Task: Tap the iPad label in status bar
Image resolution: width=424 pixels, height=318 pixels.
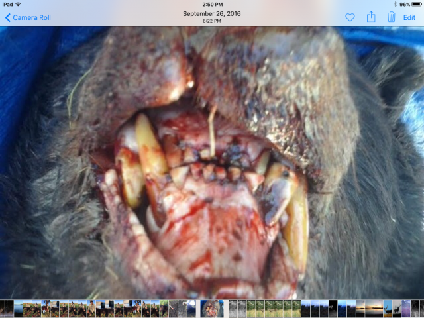Action: coord(7,4)
